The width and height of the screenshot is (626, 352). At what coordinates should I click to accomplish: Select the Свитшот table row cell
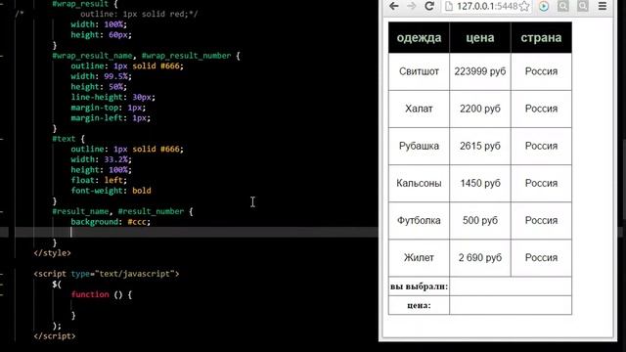419,71
